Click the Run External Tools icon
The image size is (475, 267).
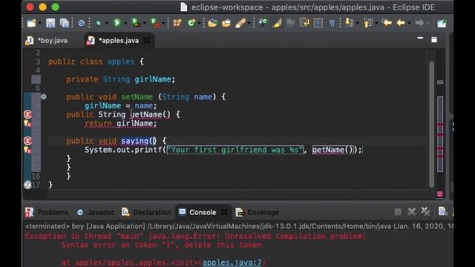point(155,23)
